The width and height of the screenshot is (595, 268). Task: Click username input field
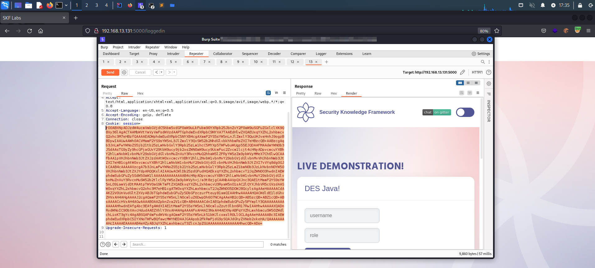pos(342,216)
